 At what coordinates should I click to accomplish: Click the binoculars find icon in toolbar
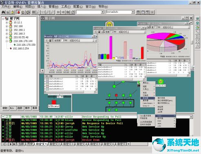tap(3, 12)
